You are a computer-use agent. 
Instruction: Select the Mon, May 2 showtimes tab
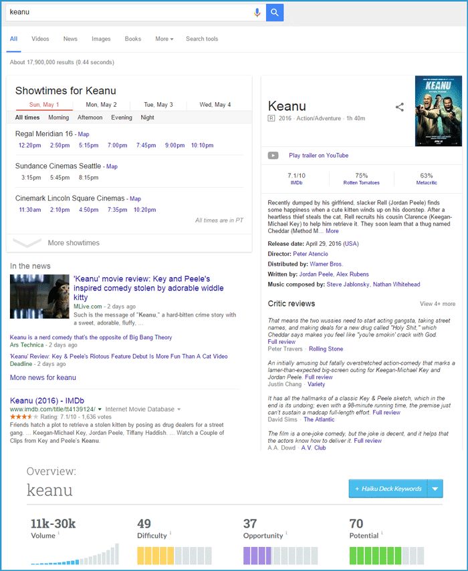click(x=102, y=105)
